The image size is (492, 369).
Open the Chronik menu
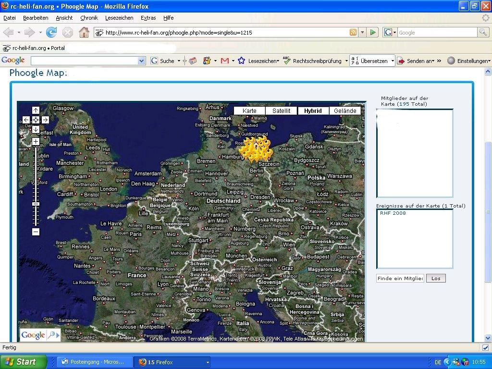click(89, 18)
